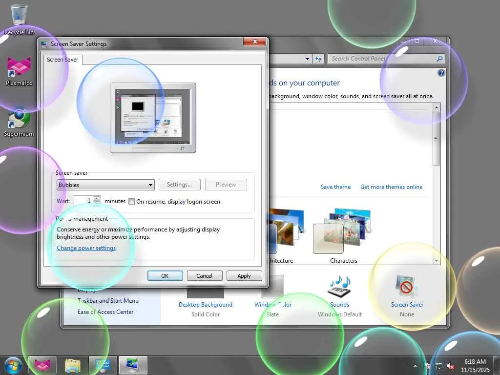Click the Apply button
Screen dimensions: 500x375
244,276
